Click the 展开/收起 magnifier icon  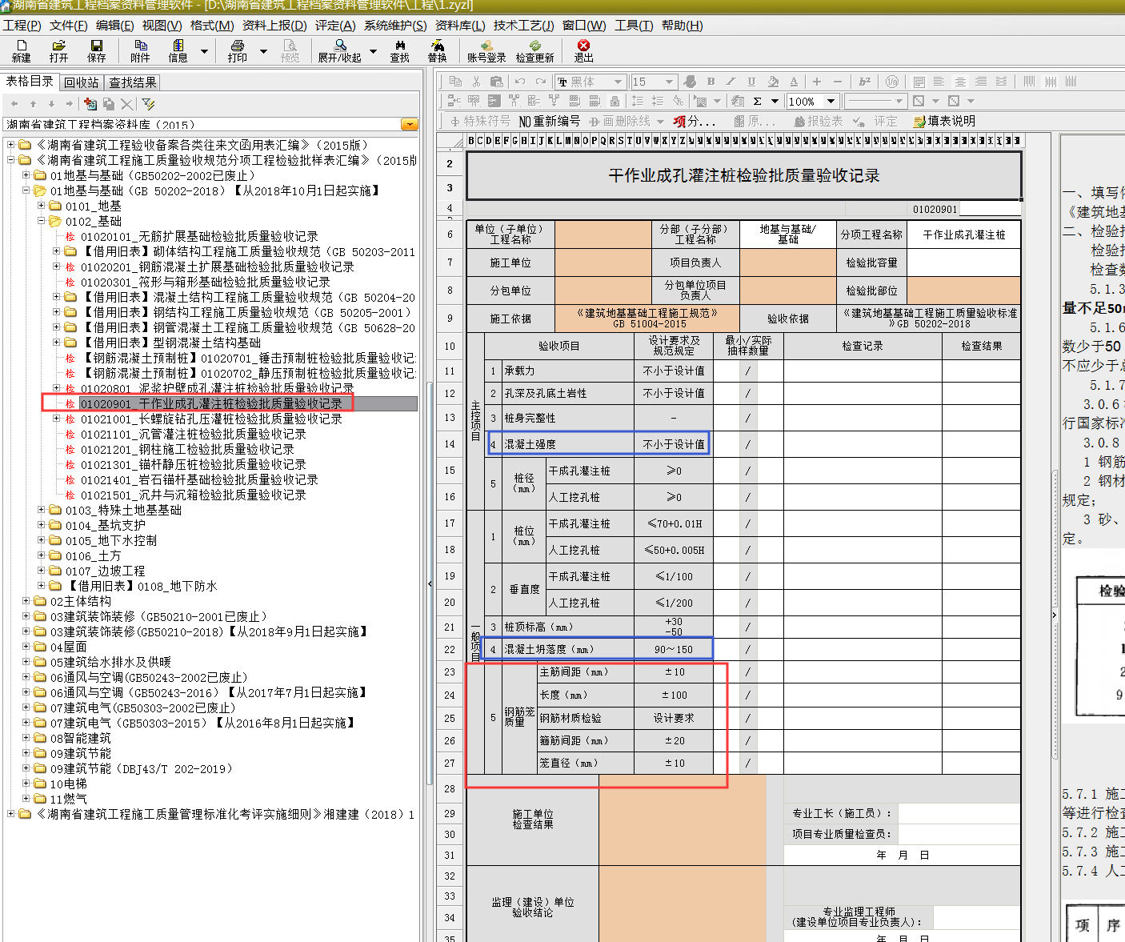[340, 51]
